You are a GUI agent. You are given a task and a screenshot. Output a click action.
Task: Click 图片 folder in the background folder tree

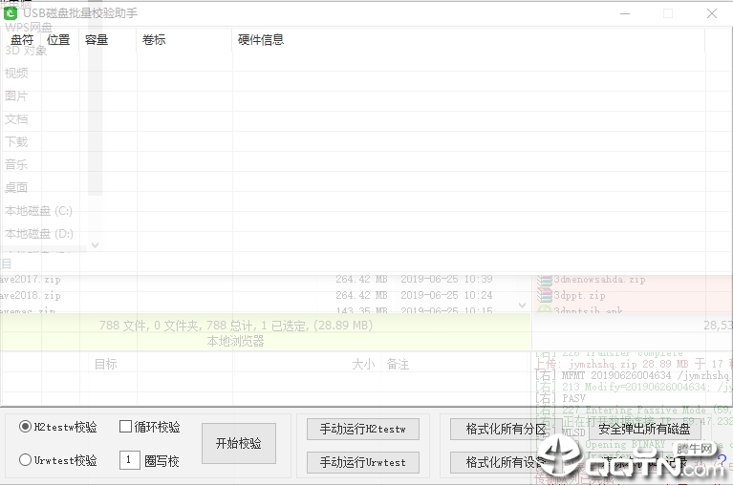point(16,96)
